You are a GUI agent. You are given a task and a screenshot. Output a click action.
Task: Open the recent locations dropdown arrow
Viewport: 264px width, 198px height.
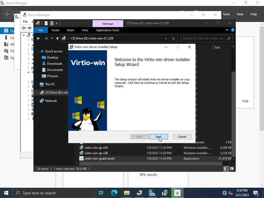click(52, 38)
